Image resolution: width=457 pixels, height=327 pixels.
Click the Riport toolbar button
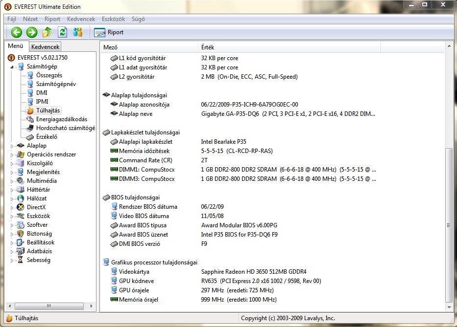coord(109,32)
